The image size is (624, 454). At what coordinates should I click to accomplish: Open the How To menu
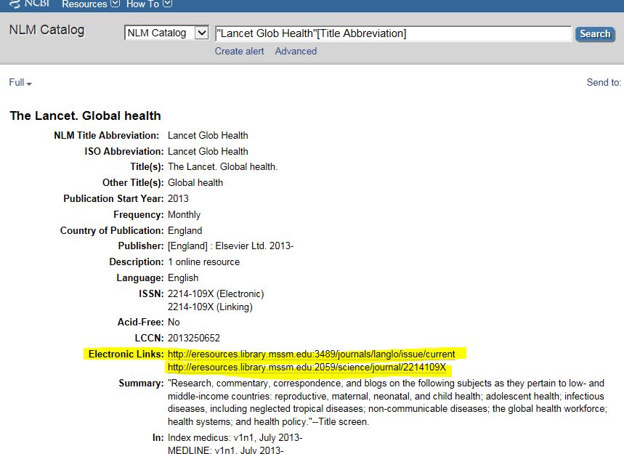(149, 4)
